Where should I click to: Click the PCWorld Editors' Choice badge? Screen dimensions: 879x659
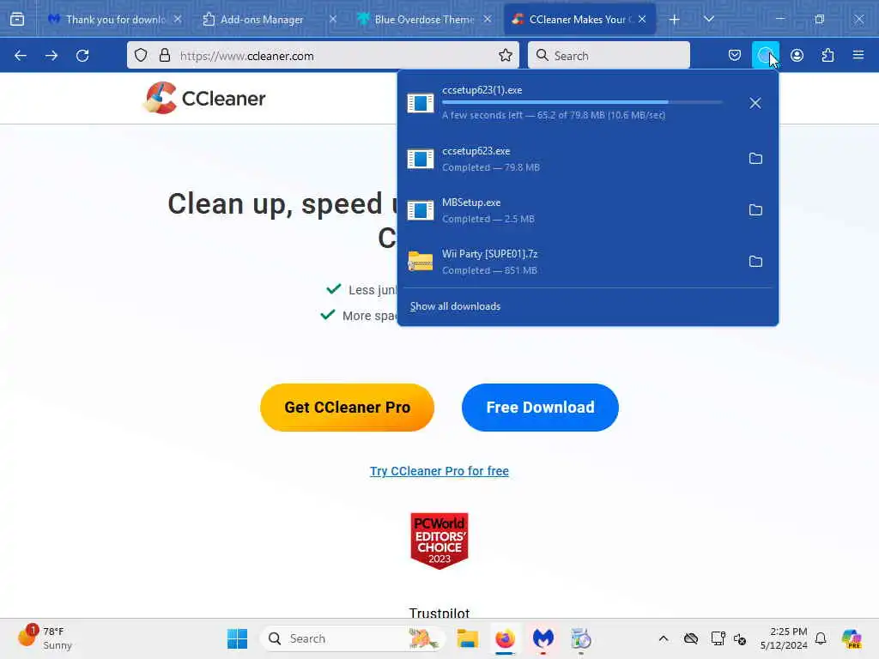[439, 541]
